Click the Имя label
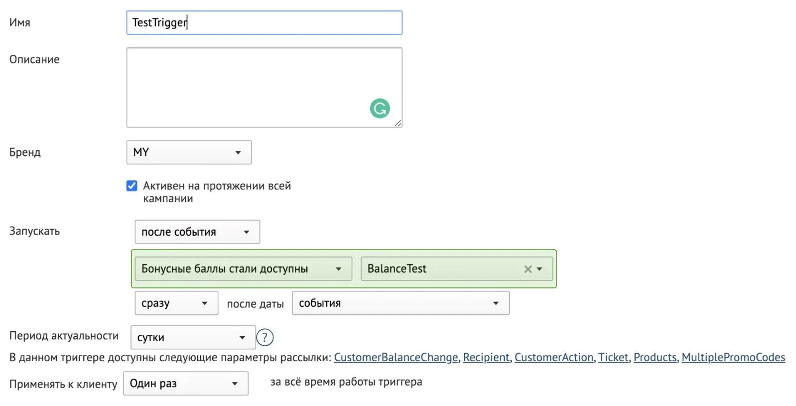The height and width of the screenshot is (406, 796). click(x=19, y=23)
